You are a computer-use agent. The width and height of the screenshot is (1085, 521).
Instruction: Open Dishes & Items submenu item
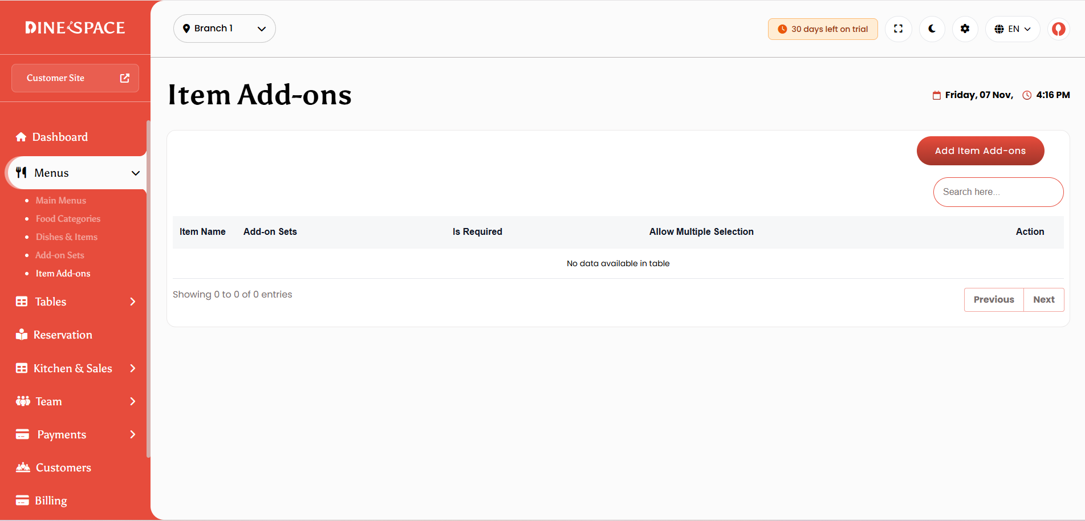pos(67,237)
